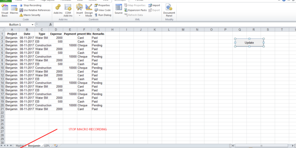Click horizontal scrollbar left arrow
296x148 pixels.
tap(233, 146)
